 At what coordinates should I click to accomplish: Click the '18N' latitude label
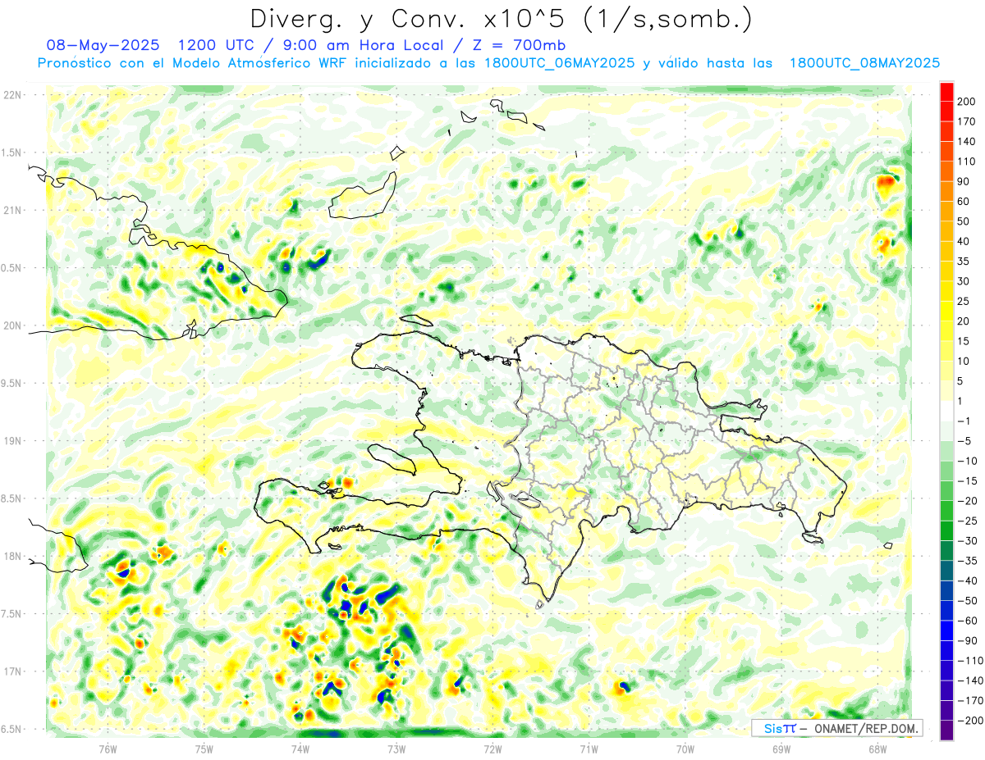(11, 557)
